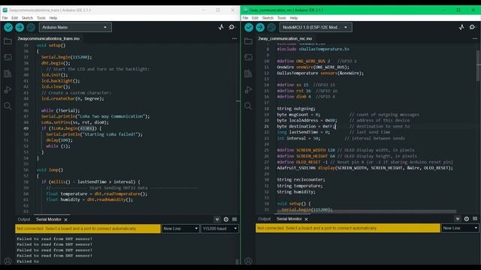Viewport: 481px width, 270px height.
Task: Open Debug panel in left window sidebar
Action: 8,90
